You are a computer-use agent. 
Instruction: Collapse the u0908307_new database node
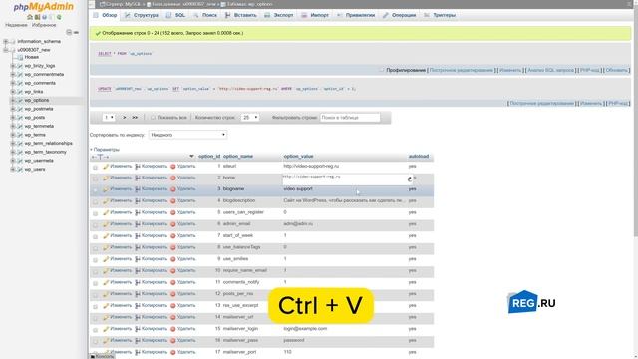[x=5, y=50]
